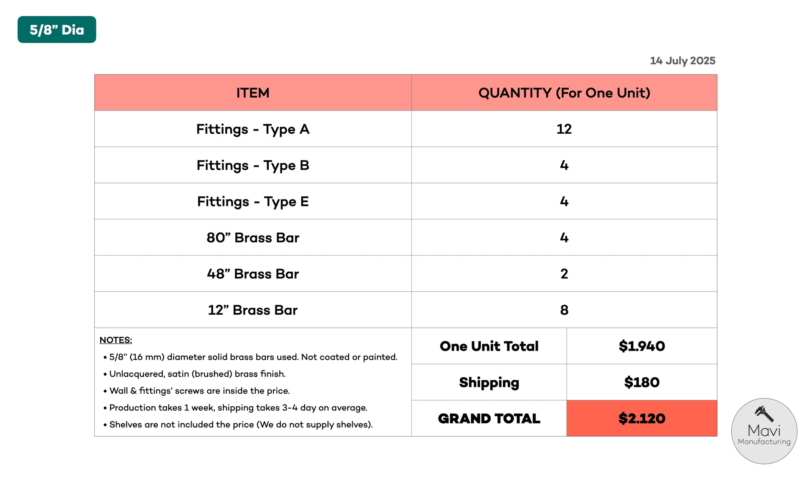The width and height of the screenshot is (812, 487).
Task: Select the 80” Brass Bar row
Action: click(x=253, y=238)
